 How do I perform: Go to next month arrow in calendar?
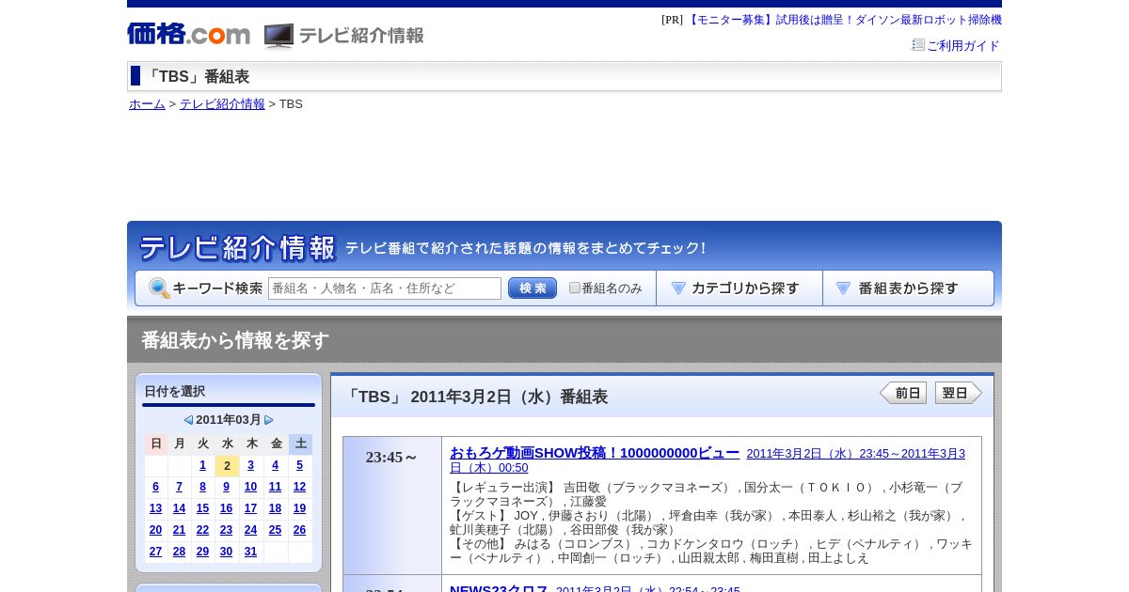tap(269, 420)
